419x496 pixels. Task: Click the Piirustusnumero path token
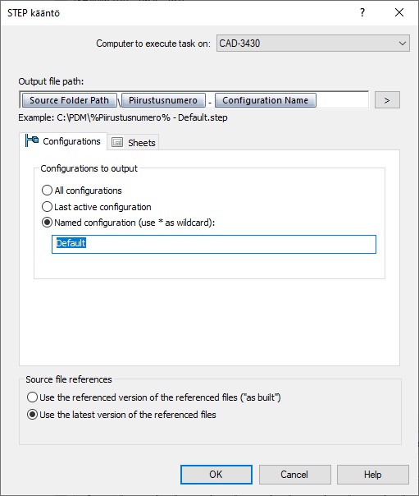(163, 100)
